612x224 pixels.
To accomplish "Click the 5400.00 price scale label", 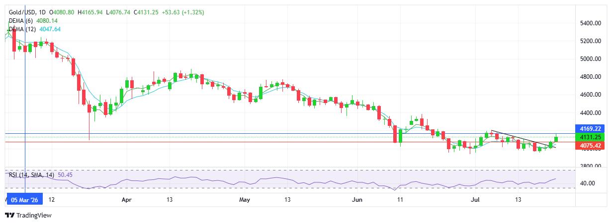I will click(x=590, y=23).
